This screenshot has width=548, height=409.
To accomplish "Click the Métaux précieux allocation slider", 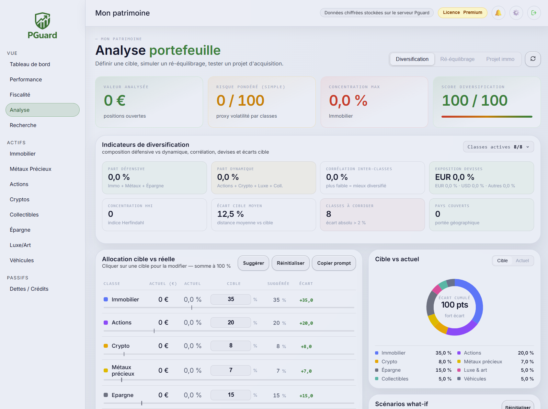I will tap(229, 380).
